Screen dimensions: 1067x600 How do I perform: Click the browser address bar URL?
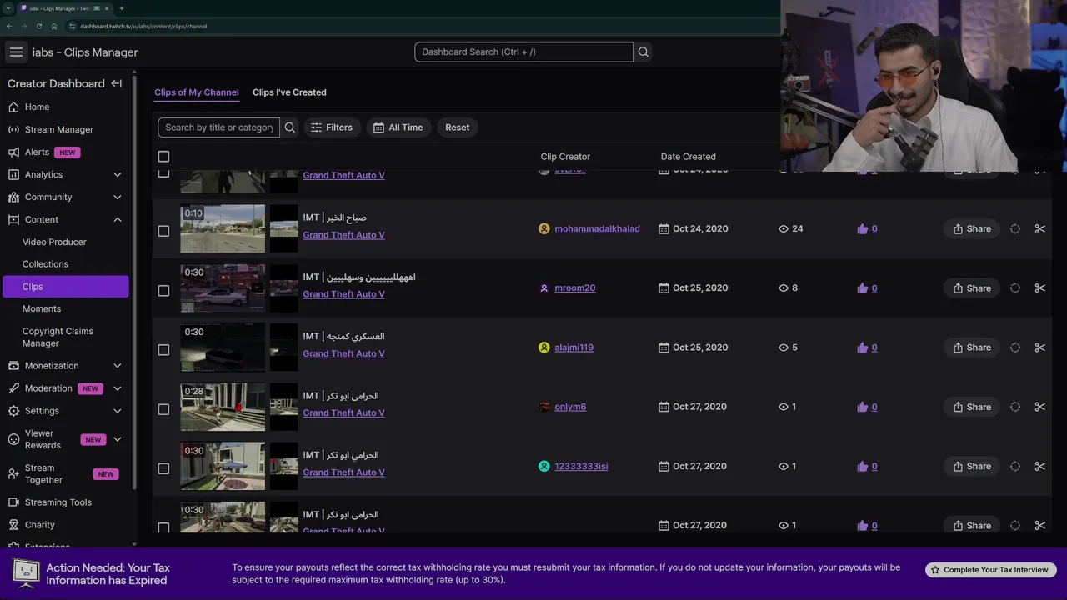[143, 26]
